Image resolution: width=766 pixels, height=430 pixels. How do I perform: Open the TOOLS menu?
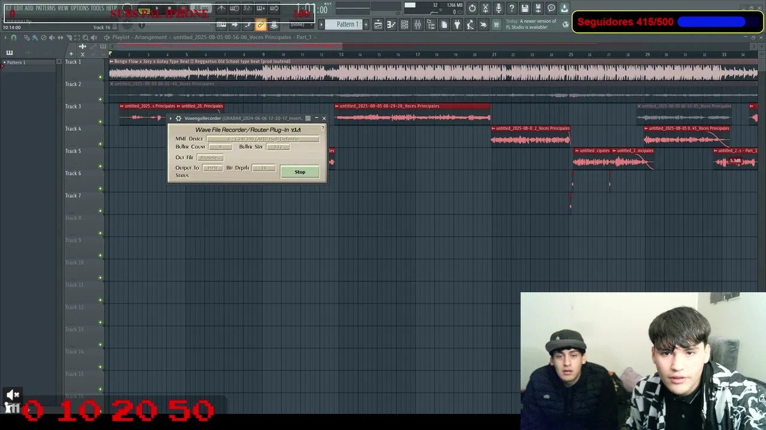pyautogui.click(x=98, y=8)
